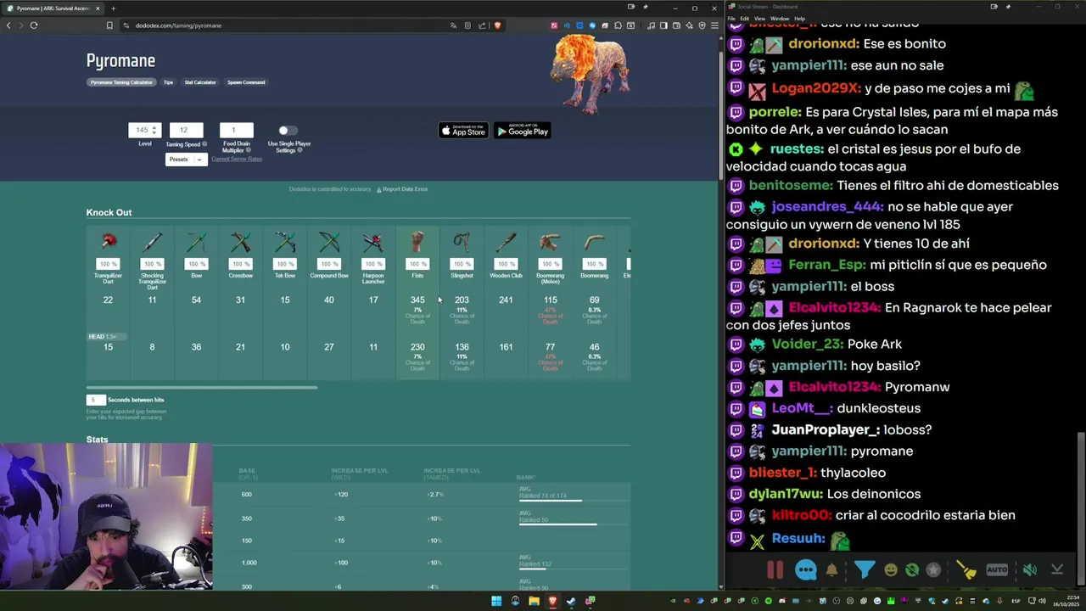Image resolution: width=1086 pixels, height=611 pixels.
Task: Open the Google Play badge
Action: coord(523,131)
